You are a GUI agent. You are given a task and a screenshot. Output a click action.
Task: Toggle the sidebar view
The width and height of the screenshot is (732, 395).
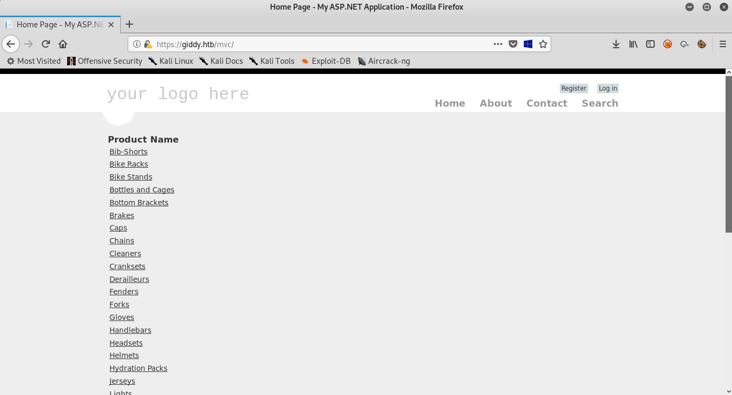click(x=650, y=44)
